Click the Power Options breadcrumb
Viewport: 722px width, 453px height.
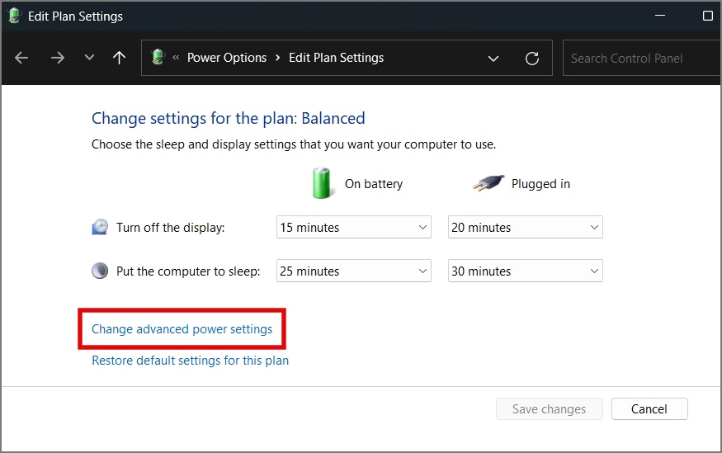[x=227, y=58]
